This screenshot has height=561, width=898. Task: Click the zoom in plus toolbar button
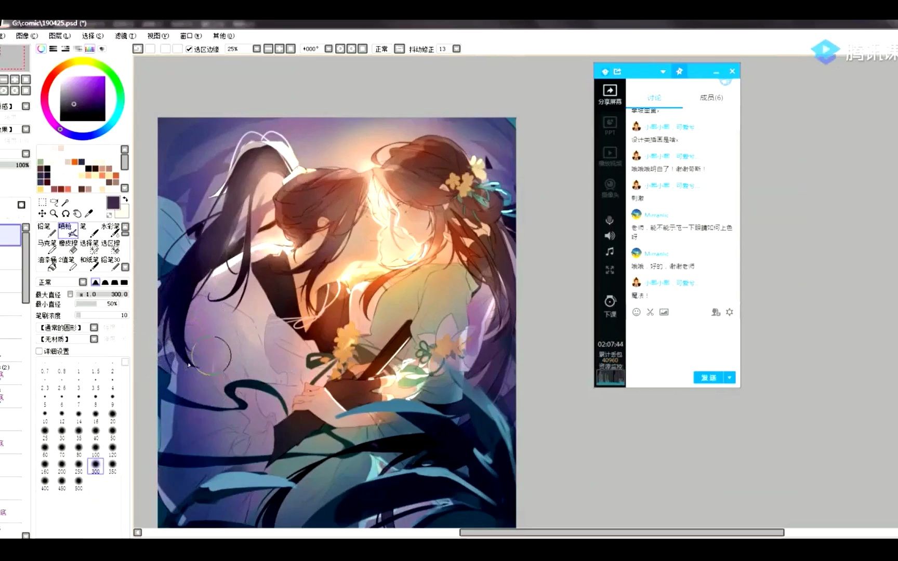pyautogui.click(x=280, y=49)
